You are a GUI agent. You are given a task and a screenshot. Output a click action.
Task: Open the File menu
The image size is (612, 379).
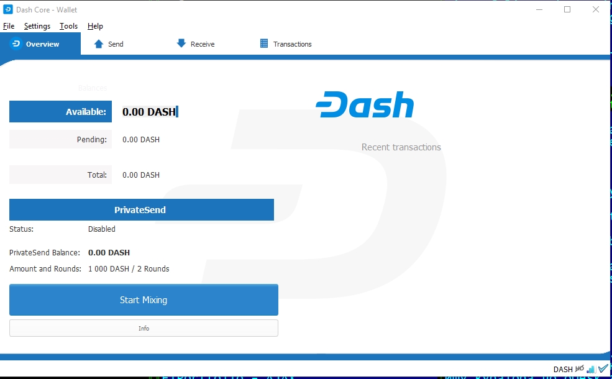(9, 26)
